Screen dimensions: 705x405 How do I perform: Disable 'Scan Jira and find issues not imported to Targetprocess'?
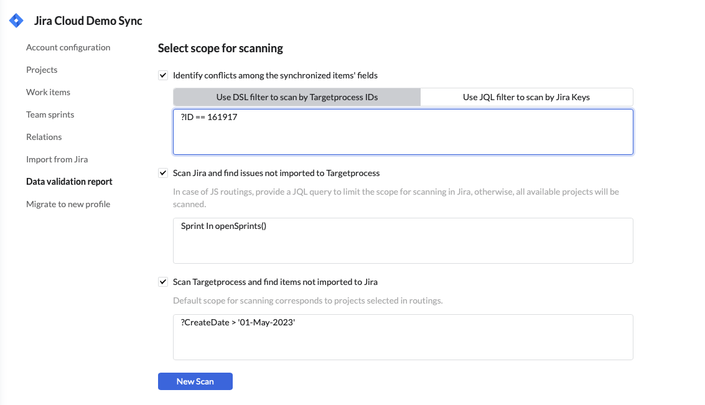[x=163, y=173]
